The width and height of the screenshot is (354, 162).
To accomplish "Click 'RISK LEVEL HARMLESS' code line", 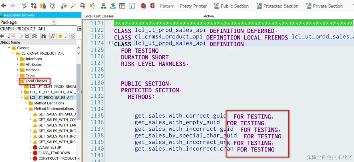I will (154, 64).
